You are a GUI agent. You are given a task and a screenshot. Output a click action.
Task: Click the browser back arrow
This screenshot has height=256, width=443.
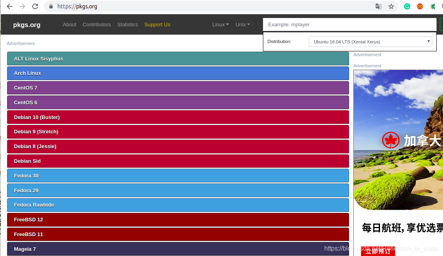tap(9, 6)
